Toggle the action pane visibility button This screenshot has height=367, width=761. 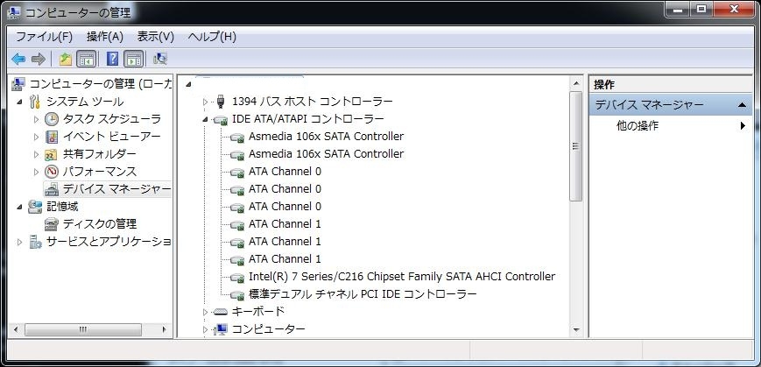coord(133,59)
